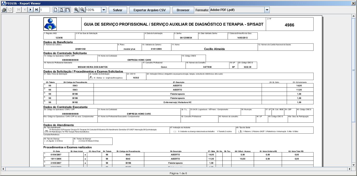The height and width of the screenshot is (176, 357).
Task: Click the CID 10 value N39.0
Action: 136,78
